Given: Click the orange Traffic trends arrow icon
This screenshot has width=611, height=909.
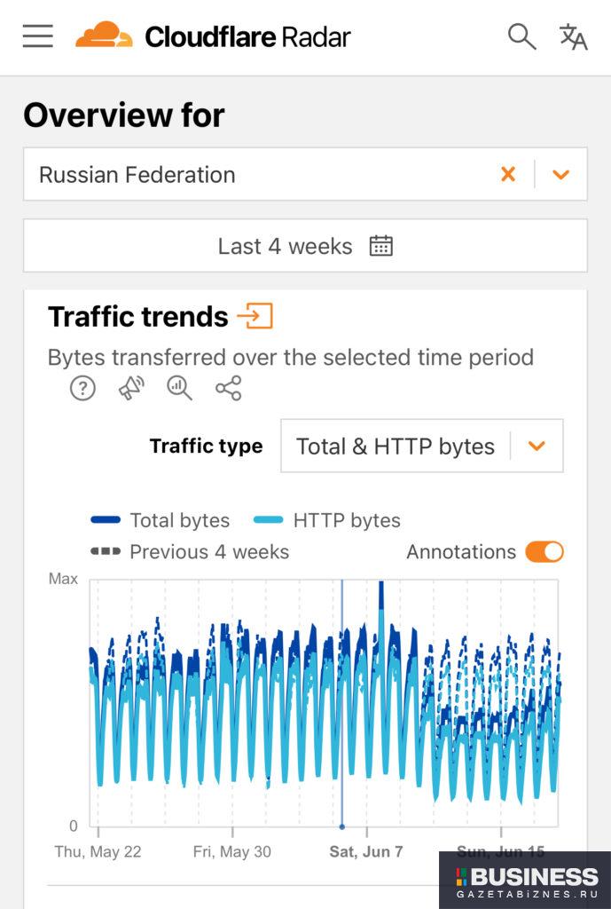Looking at the screenshot, I should pyautogui.click(x=255, y=316).
